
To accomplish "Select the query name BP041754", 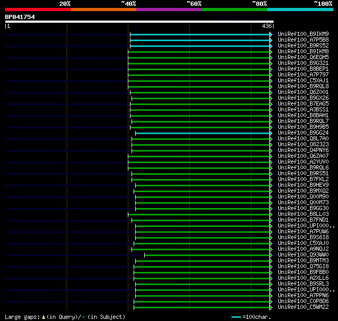I will (x=20, y=17).
